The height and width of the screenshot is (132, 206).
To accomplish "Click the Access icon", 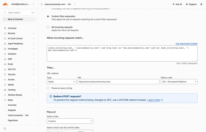I will point(5,80).
